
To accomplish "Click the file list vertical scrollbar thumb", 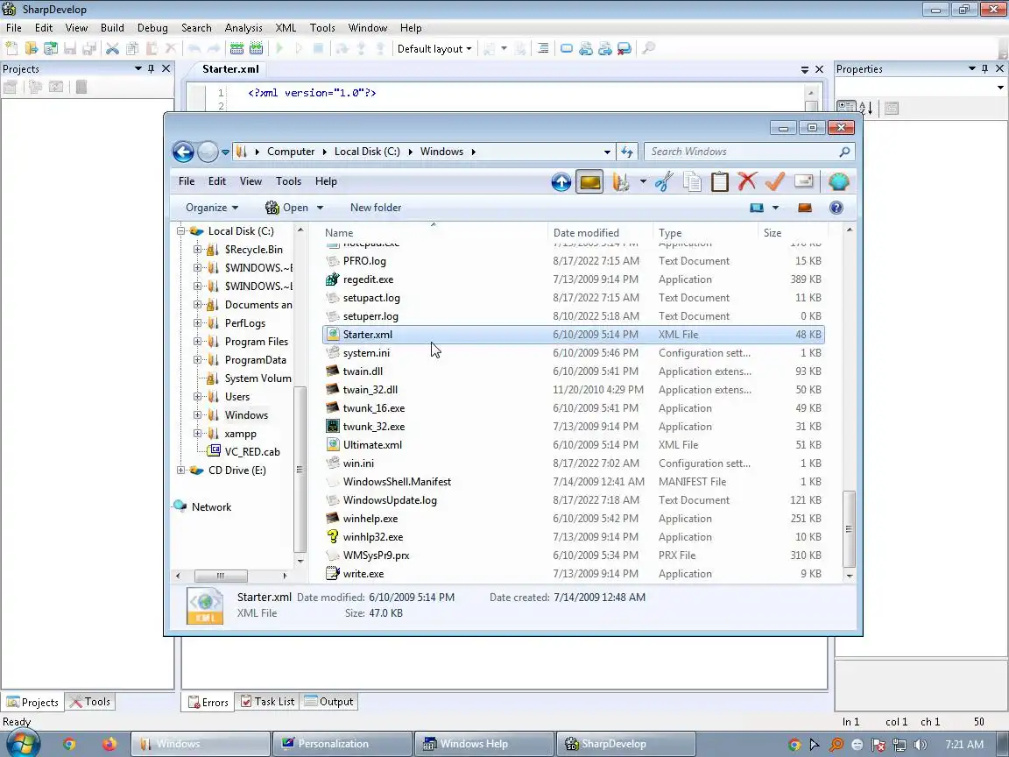I will point(850,529).
